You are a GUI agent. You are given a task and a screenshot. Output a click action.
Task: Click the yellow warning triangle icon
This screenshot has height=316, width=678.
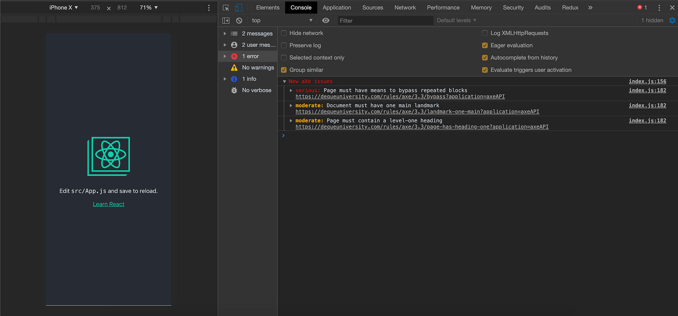coord(234,67)
